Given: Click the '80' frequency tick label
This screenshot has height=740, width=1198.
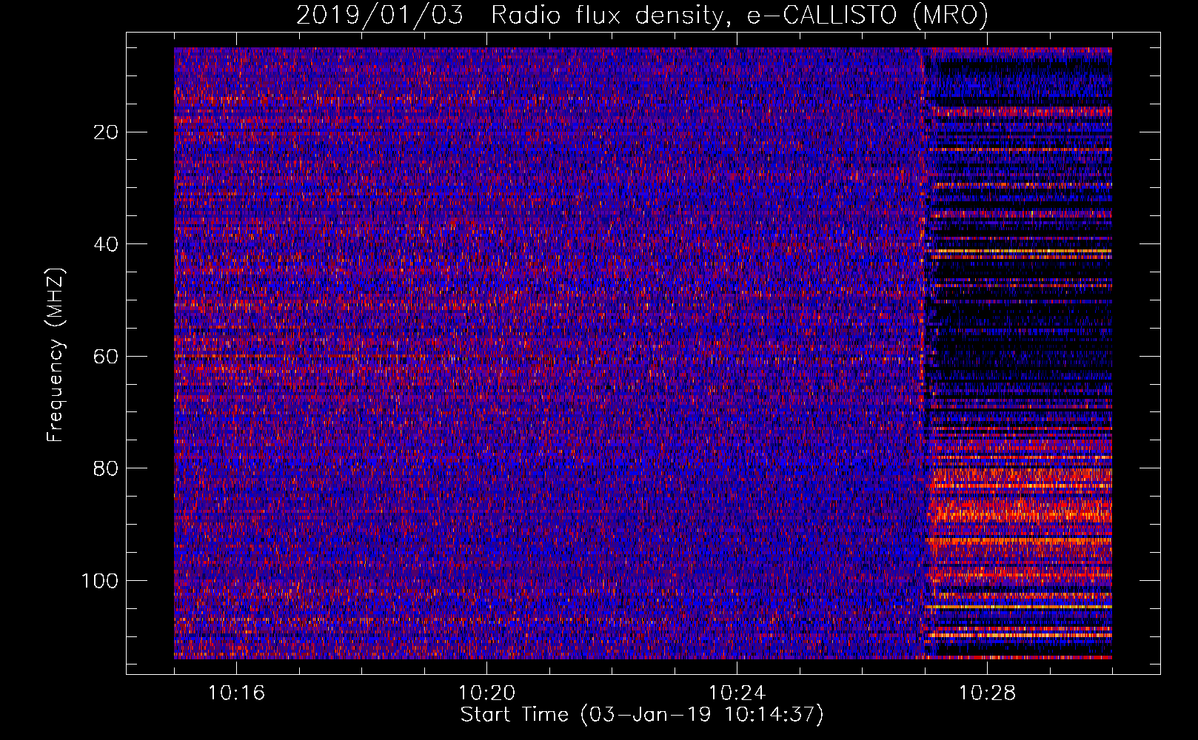Looking at the screenshot, I should 107,468.
